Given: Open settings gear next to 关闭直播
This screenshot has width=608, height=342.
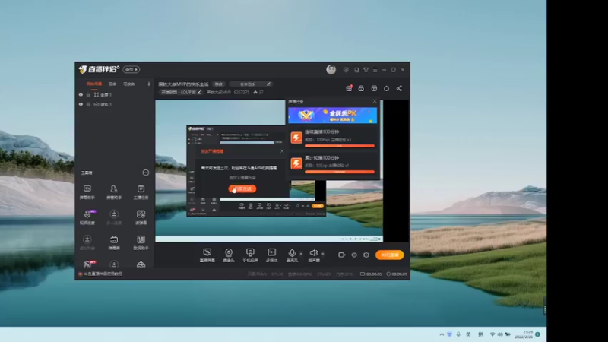Looking at the screenshot, I should tap(366, 255).
